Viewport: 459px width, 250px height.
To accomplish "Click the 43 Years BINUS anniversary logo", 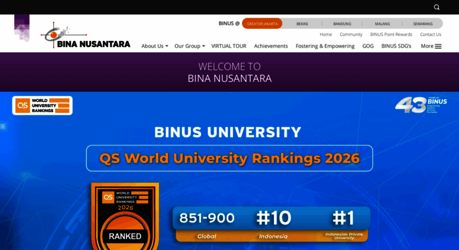I will [x=421, y=105].
